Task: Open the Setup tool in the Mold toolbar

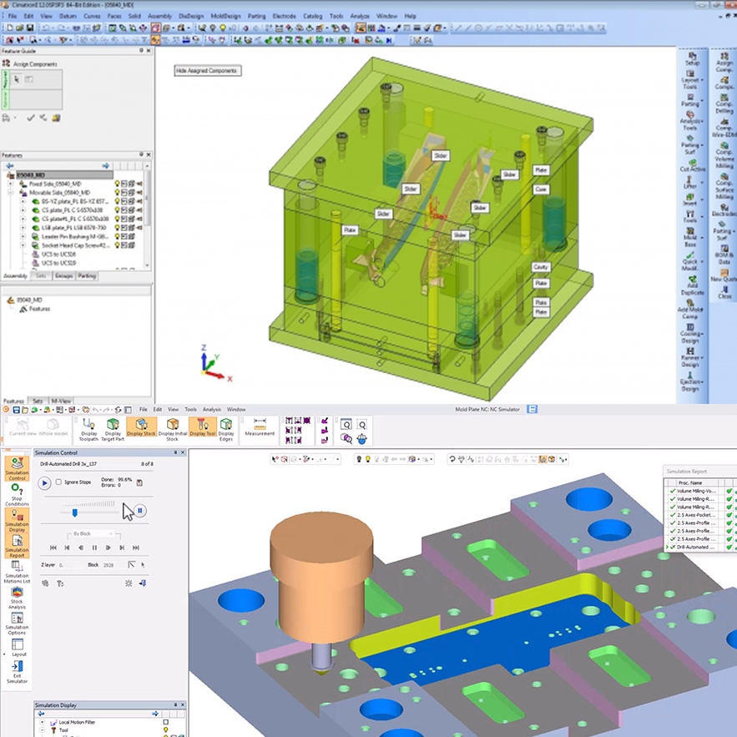Action: point(692,58)
